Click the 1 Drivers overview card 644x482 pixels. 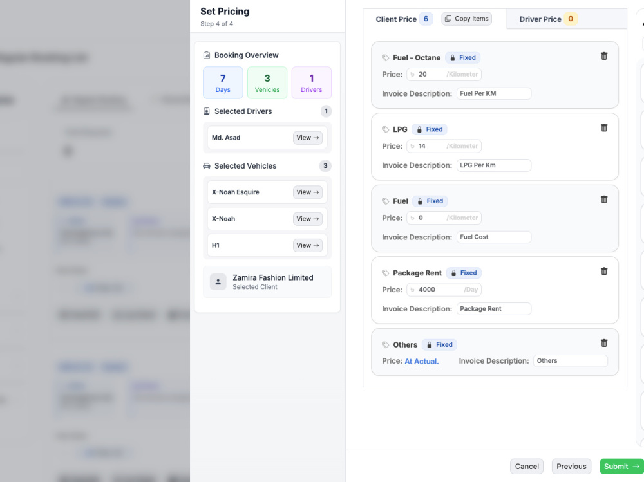(x=311, y=83)
